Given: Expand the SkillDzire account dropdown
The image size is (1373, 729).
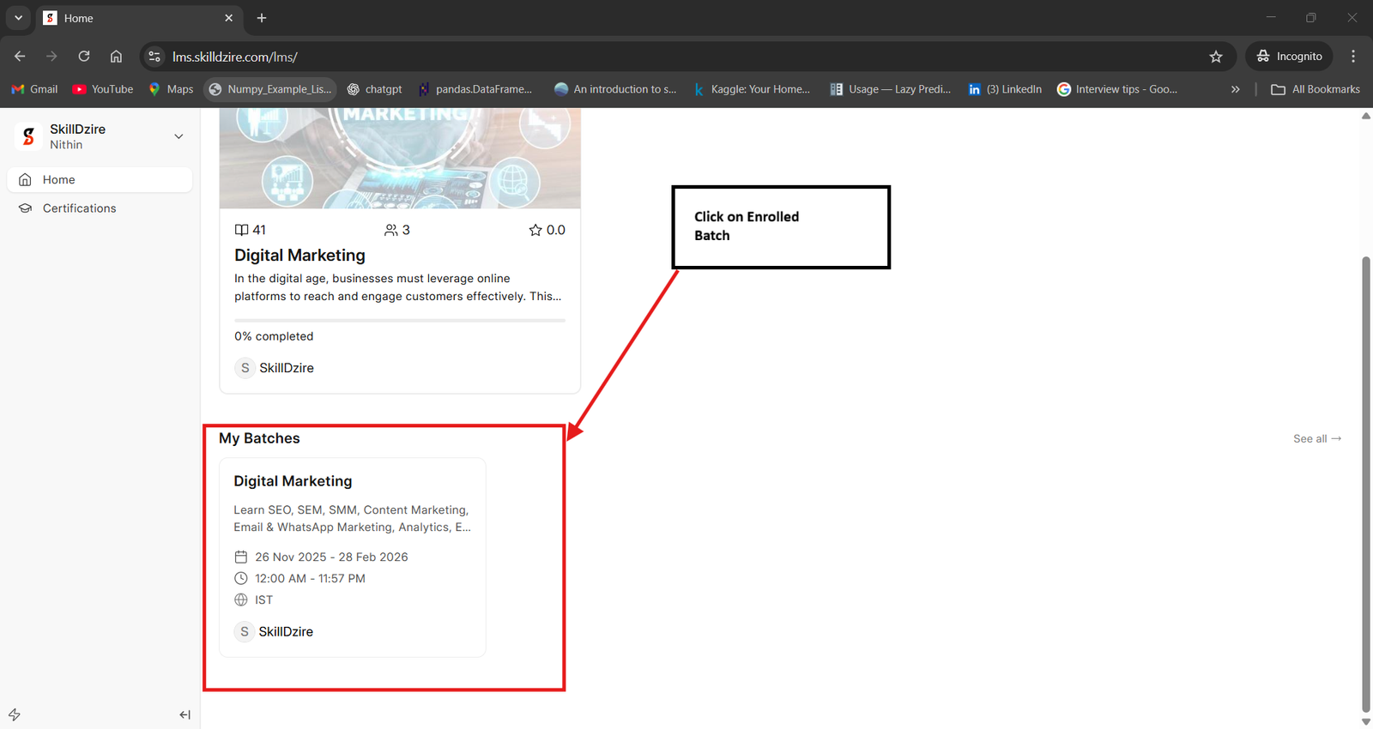Looking at the screenshot, I should 178,136.
